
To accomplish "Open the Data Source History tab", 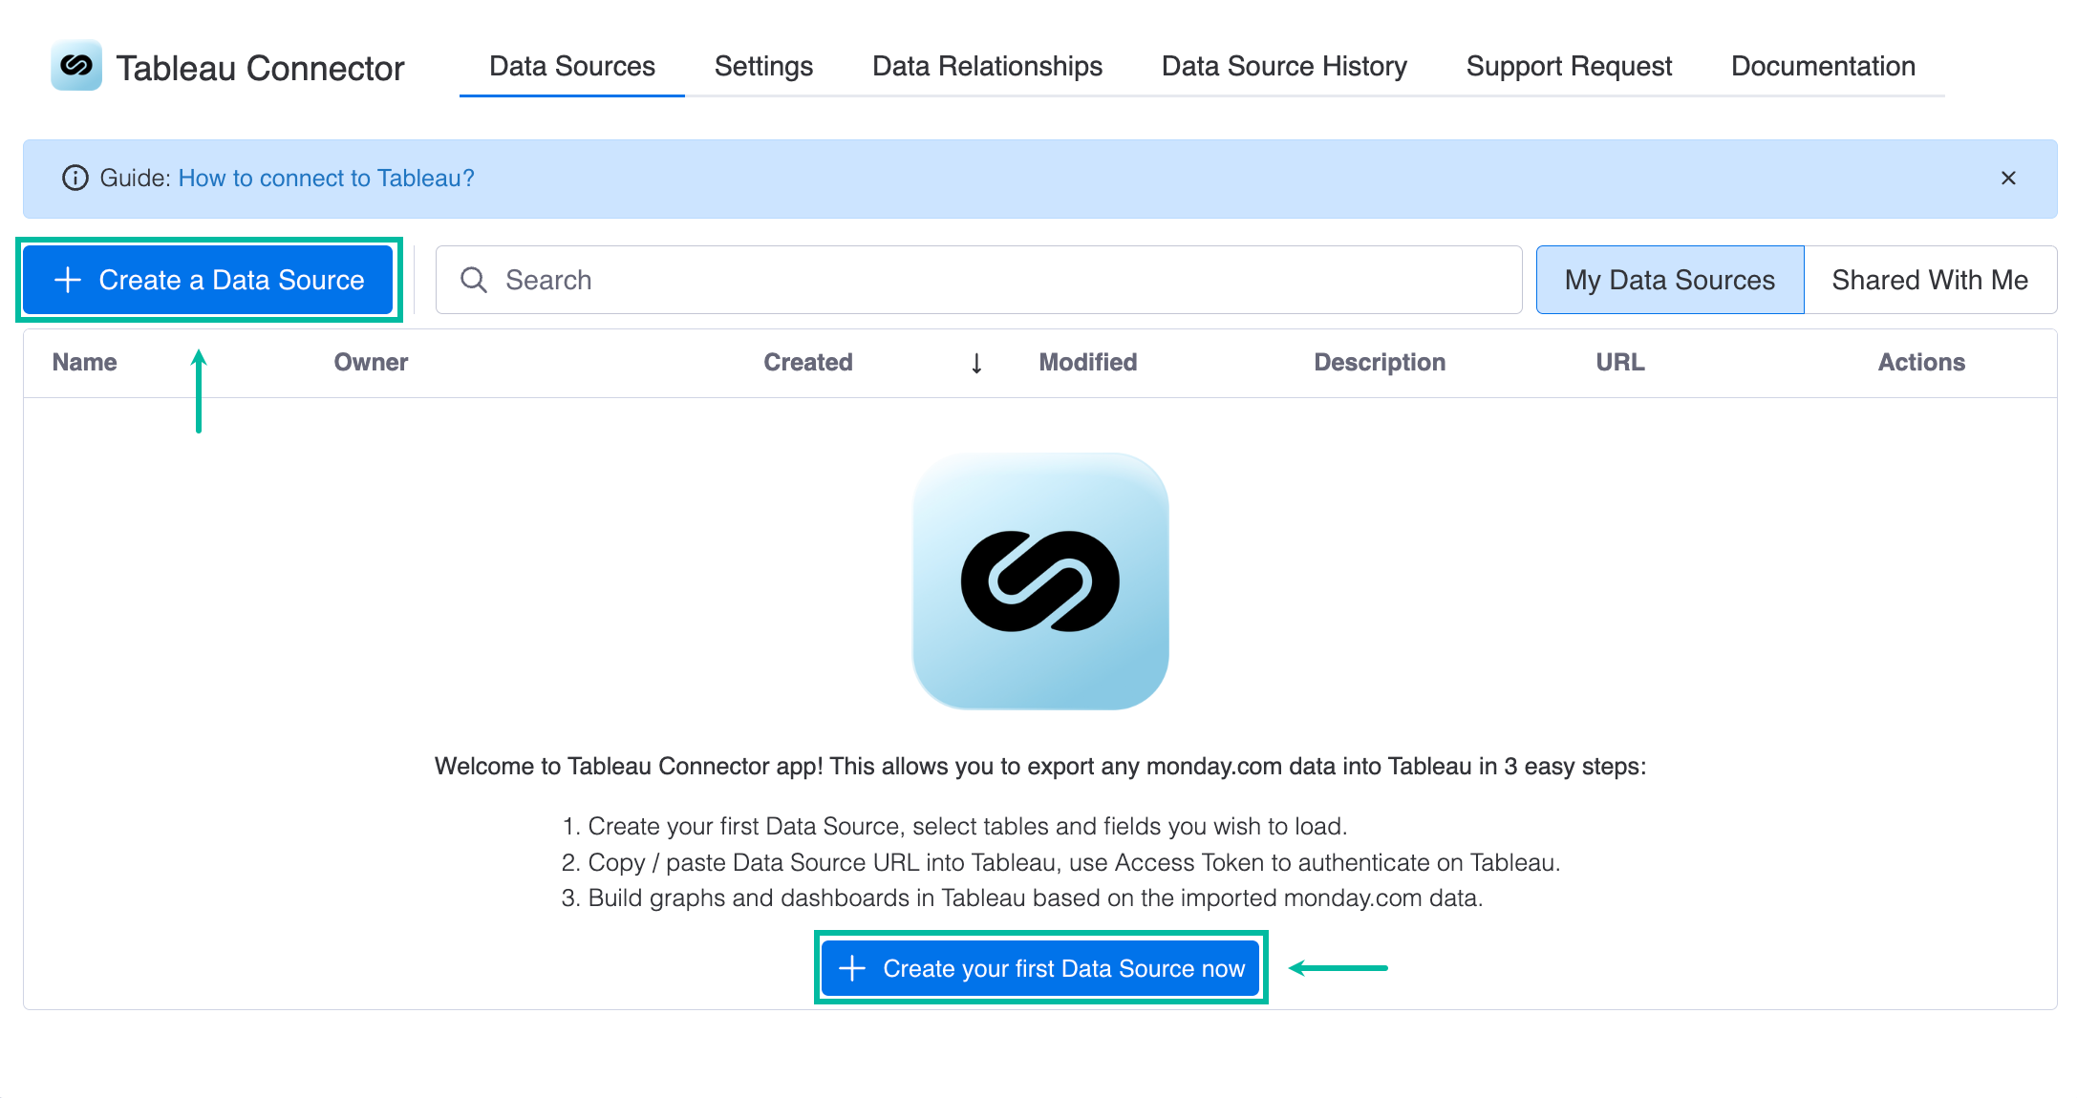I will click(1284, 67).
